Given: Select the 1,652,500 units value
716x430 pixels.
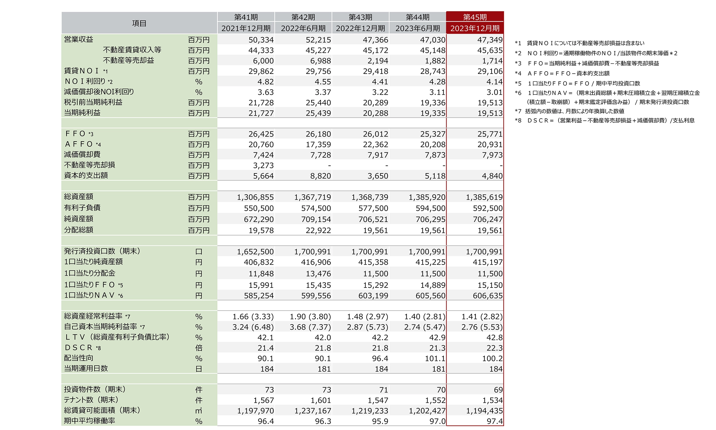Looking at the screenshot, I should [255, 252].
